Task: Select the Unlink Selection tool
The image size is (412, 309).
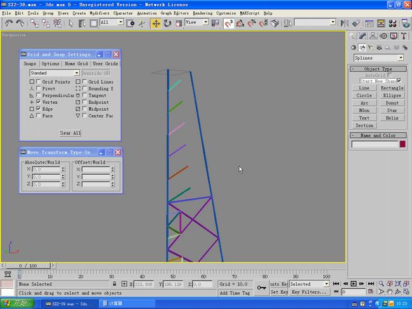Action: pyautogui.click(x=46, y=23)
